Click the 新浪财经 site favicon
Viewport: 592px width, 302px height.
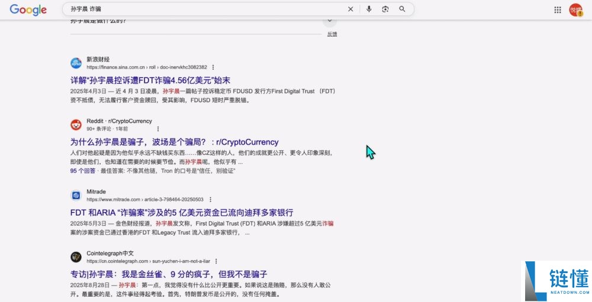pyautogui.click(x=76, y=63)
